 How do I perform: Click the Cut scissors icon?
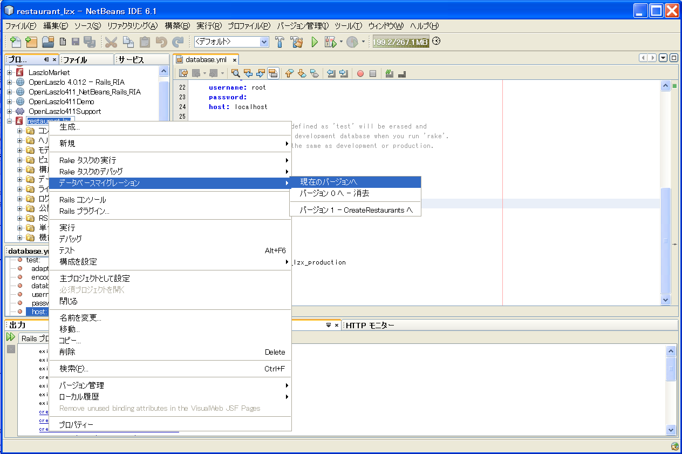[111, 42]
